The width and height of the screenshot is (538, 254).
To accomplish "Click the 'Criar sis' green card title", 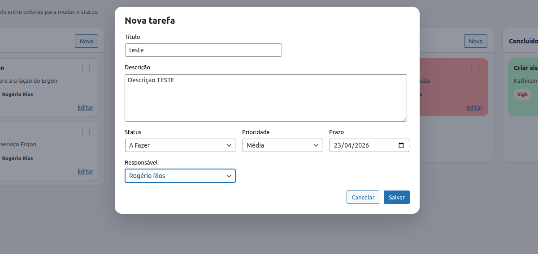I will click(x=526, y=68).
